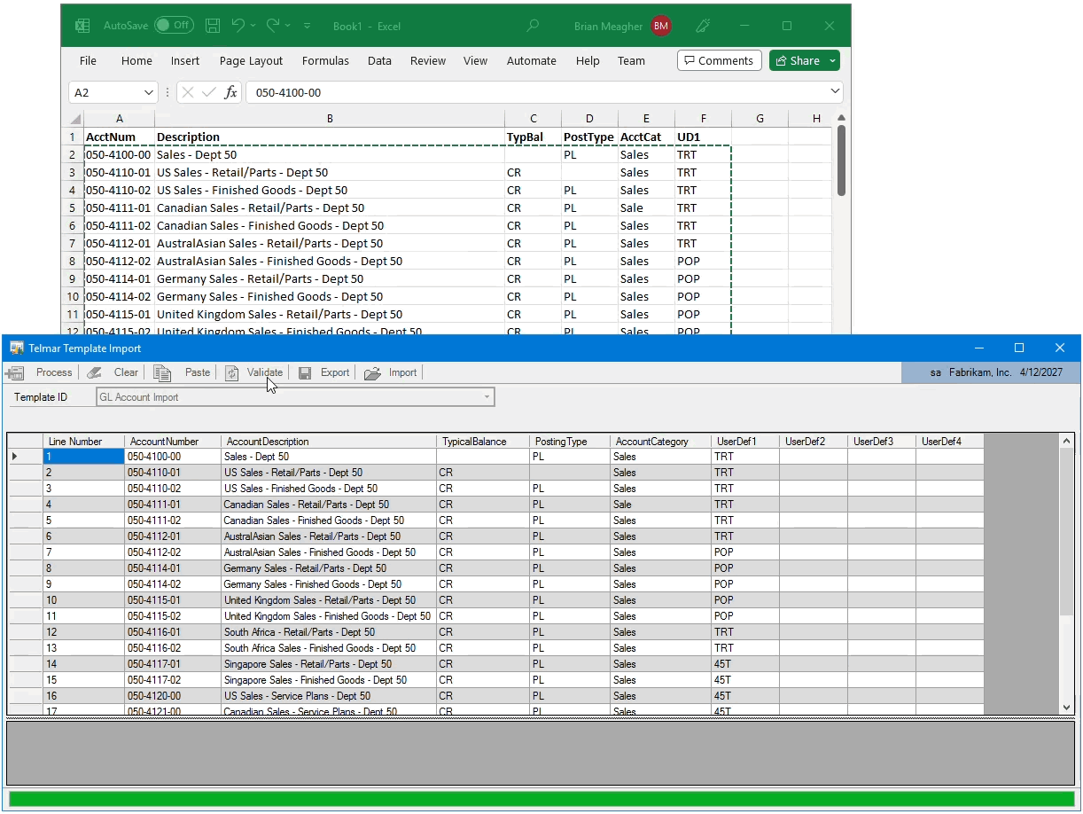Screen dimensions: 1083x814
Task: Toggle AutoSave off switch in Excel
Action: (x=173, y=26)
